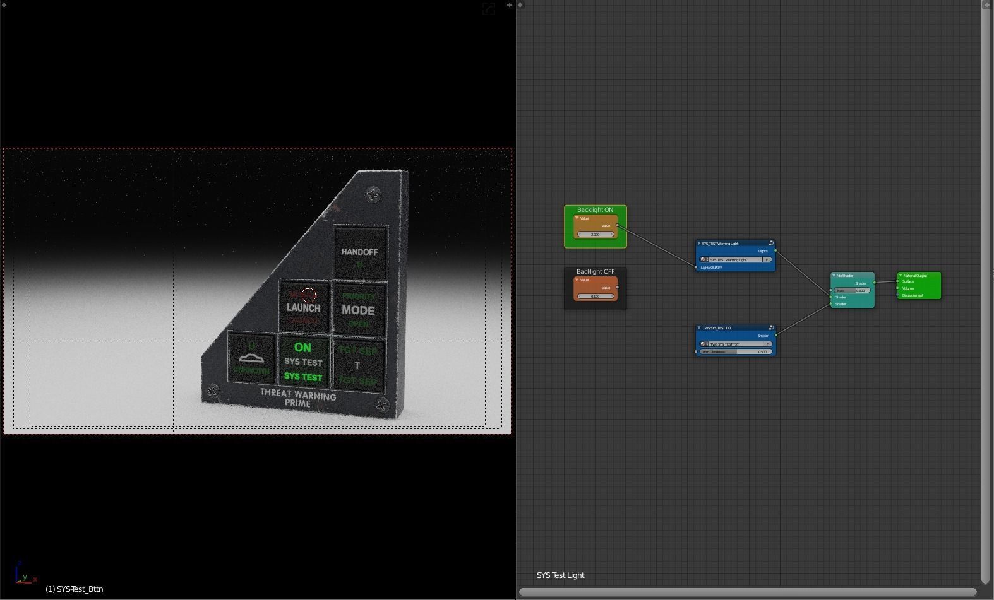Screen dimensions: 994x600
Task: Open the viewport toolbar plus toggle
Action: coord(4,5)
